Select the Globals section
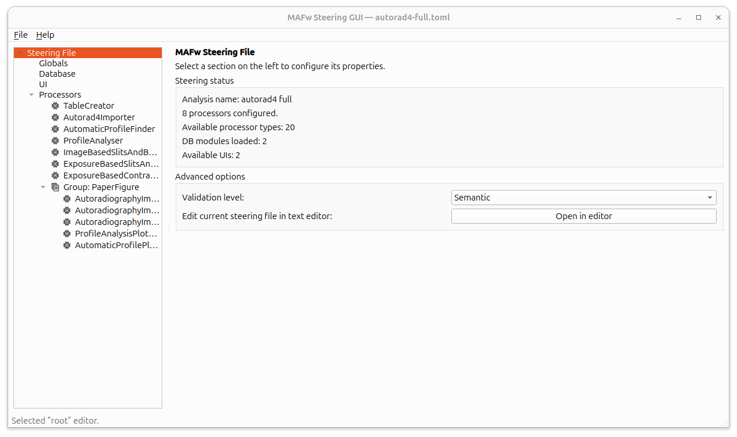The height and width of the screenshot is (437, 737). pos(53,63)
